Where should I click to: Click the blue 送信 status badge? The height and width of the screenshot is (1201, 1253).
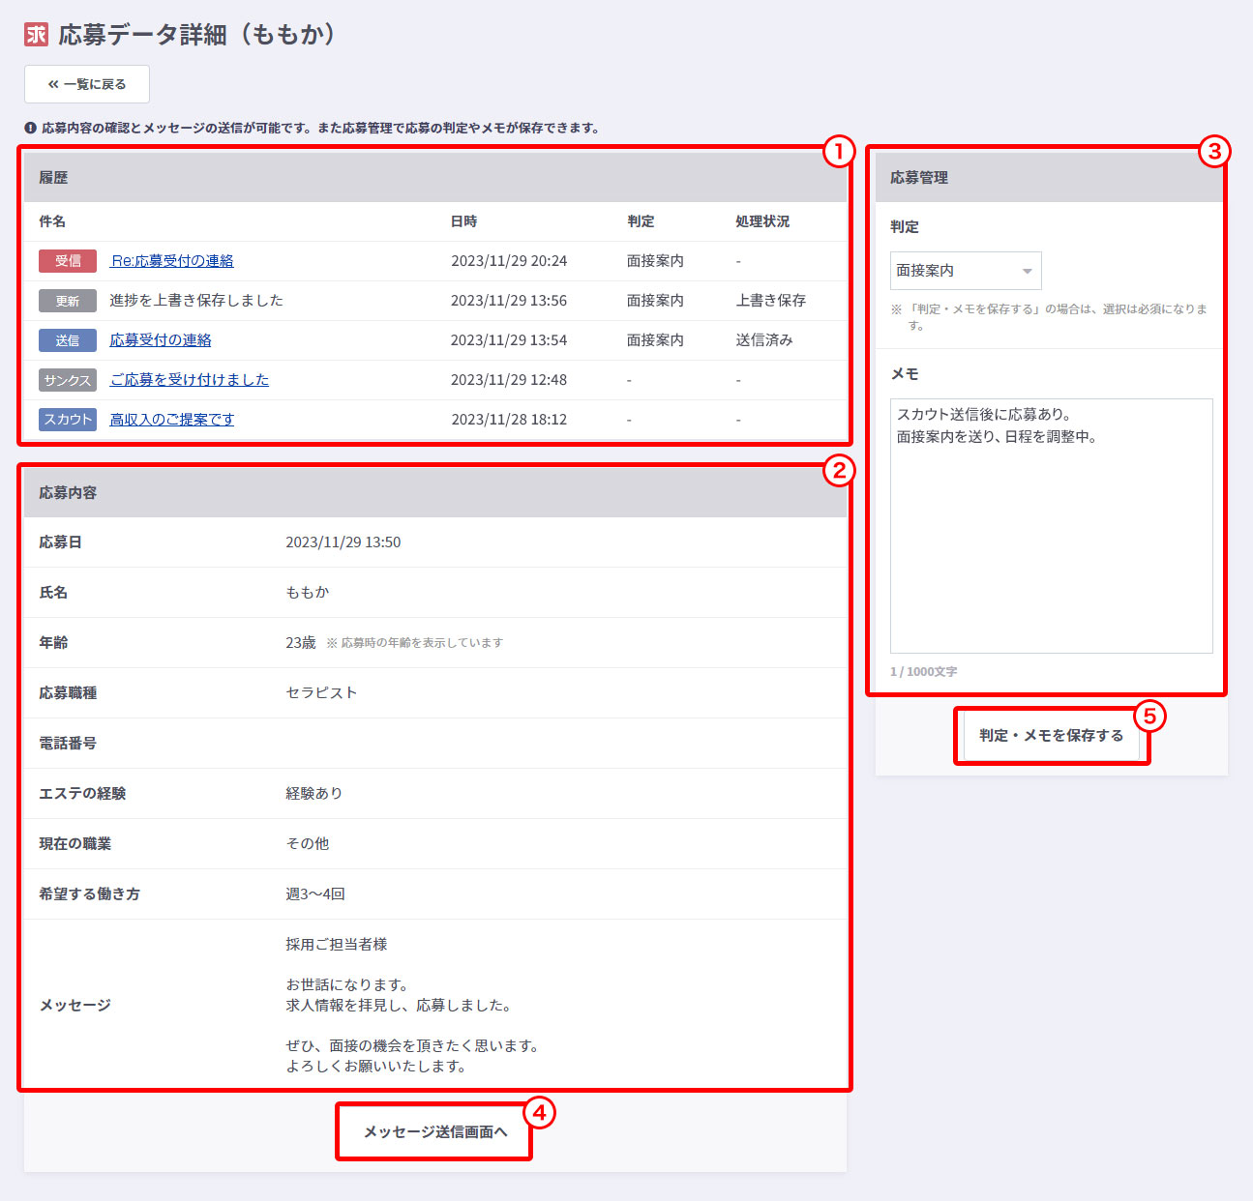[68, 340]
